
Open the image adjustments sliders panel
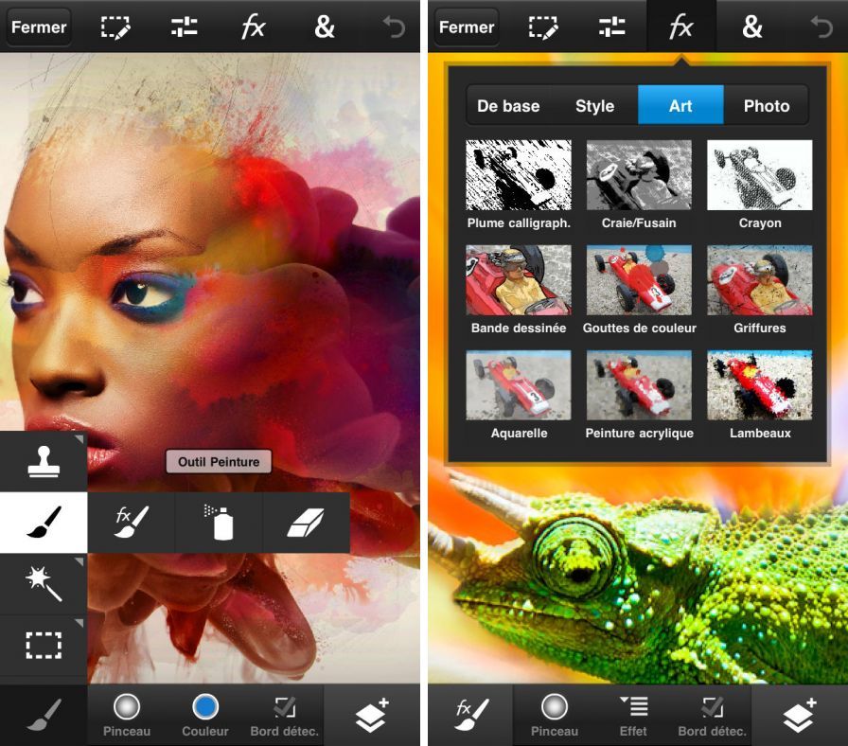pyautogui.click(x=184, y=27)
